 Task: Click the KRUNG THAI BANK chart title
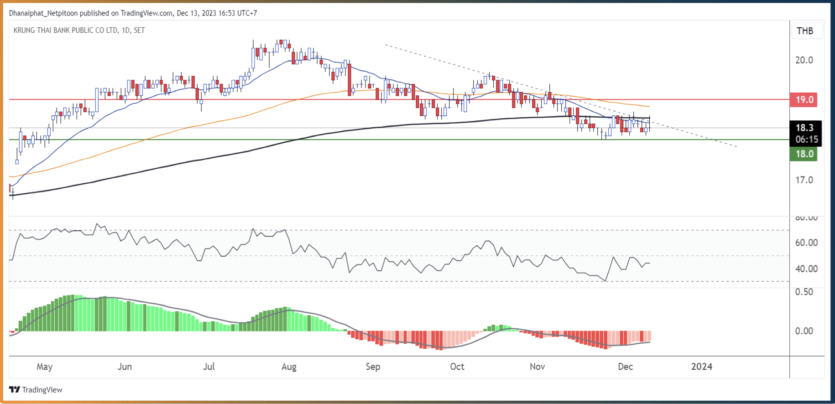point(79,30)
